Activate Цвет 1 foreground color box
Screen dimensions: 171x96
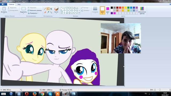(102, 10)
